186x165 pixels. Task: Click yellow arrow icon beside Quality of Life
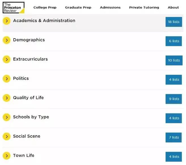point(7,98)
